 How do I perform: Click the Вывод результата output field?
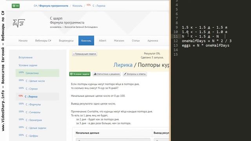coord(161,139)
